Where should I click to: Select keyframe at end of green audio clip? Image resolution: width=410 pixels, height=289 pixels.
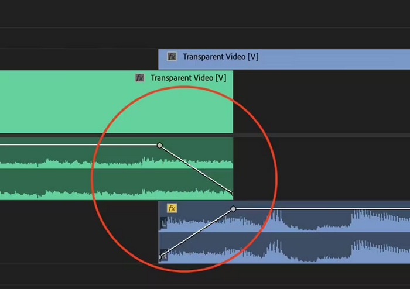(232, 193)
